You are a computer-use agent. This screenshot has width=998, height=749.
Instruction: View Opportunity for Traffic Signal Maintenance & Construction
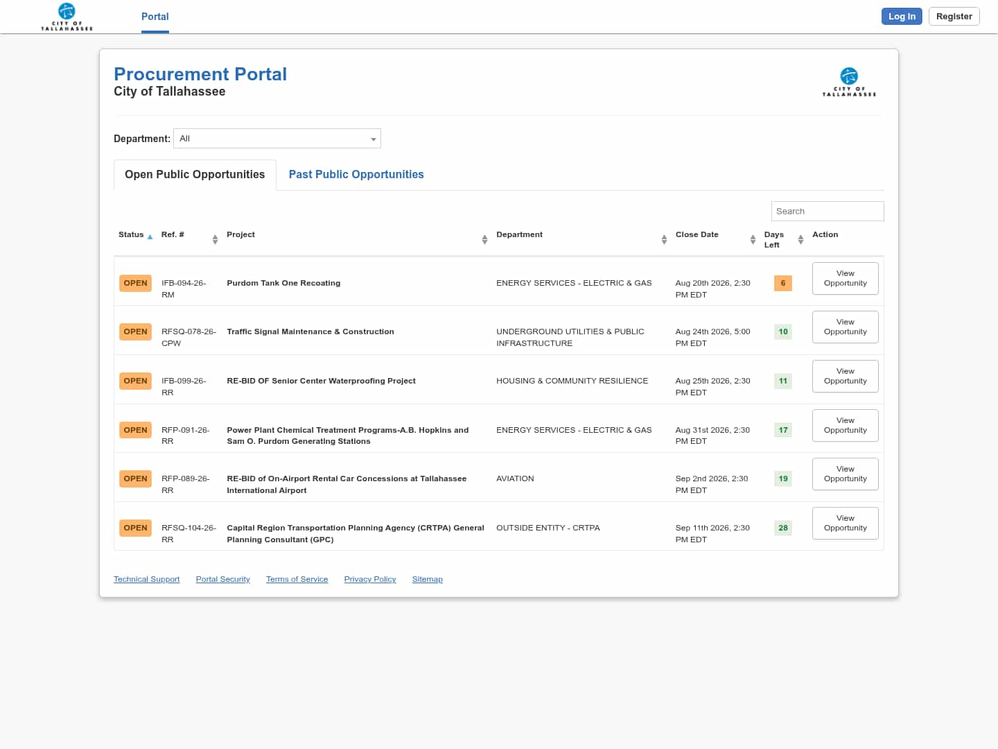click(846, 327)
